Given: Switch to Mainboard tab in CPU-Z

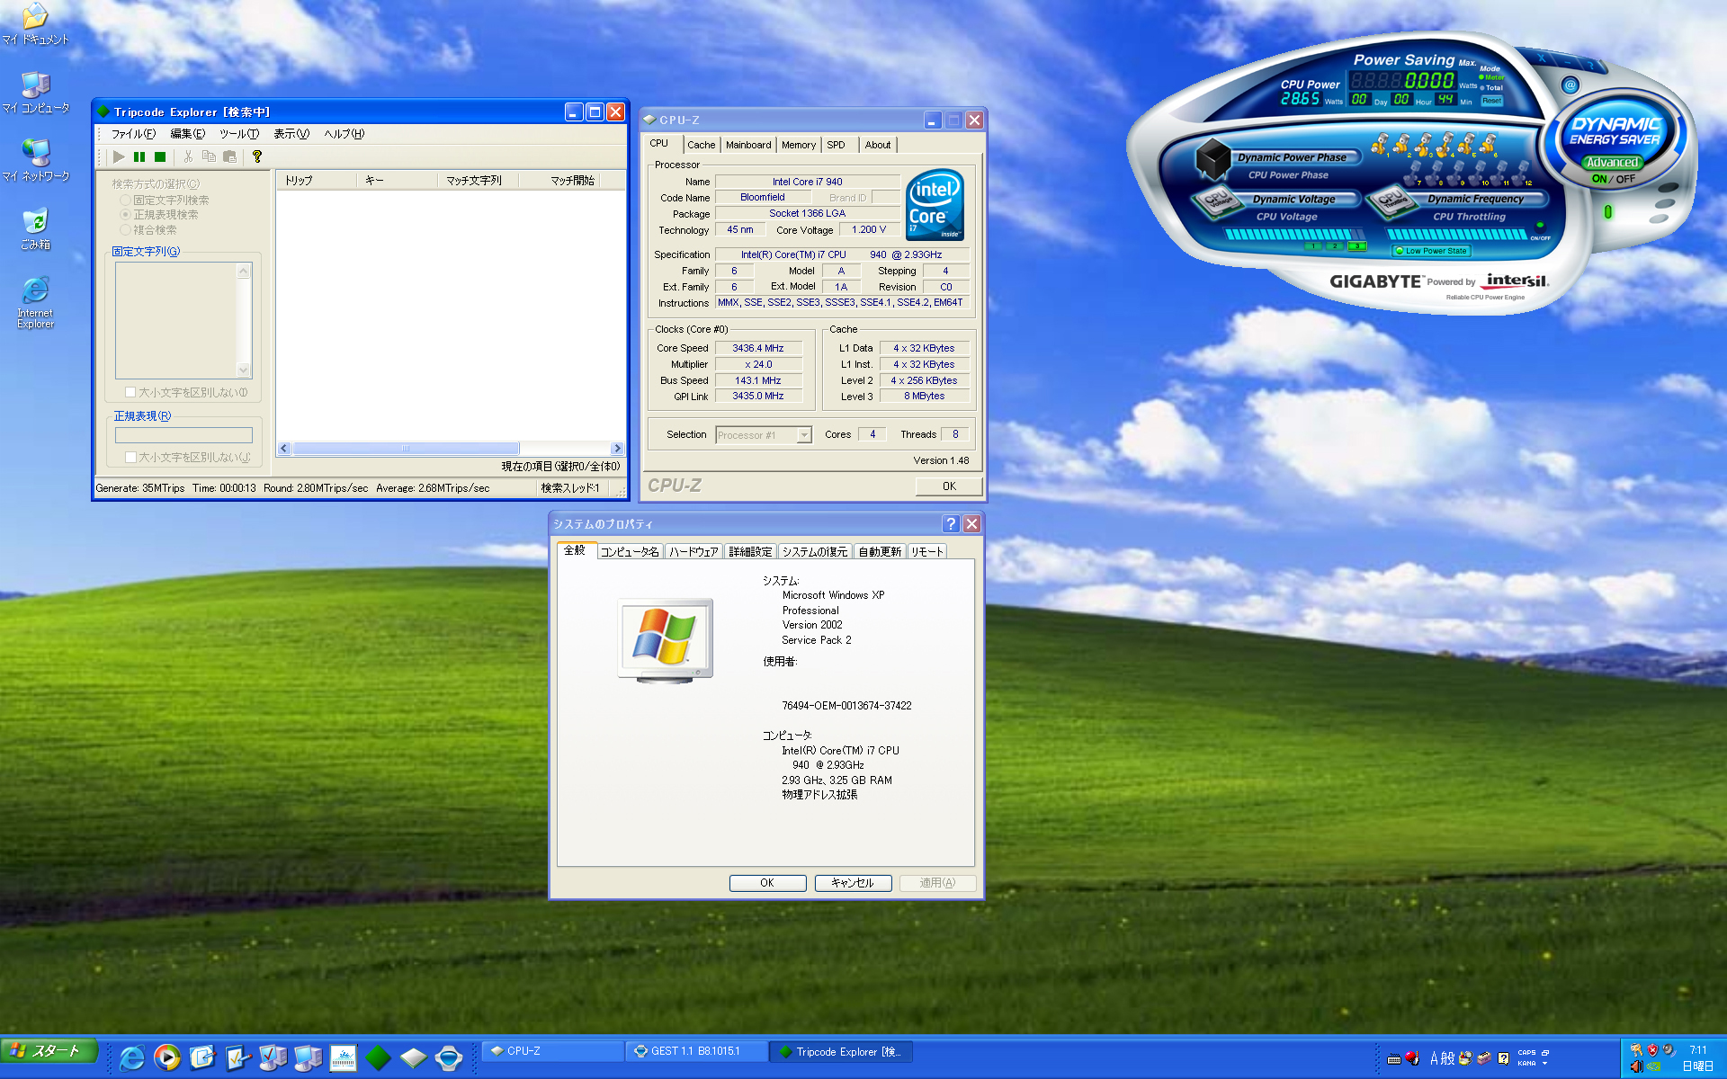Looking at the screenshot, I should coord(747,145).
